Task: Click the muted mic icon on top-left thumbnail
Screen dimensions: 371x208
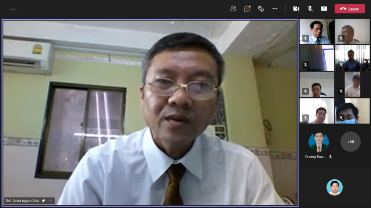Action: [x=305, y=38]
